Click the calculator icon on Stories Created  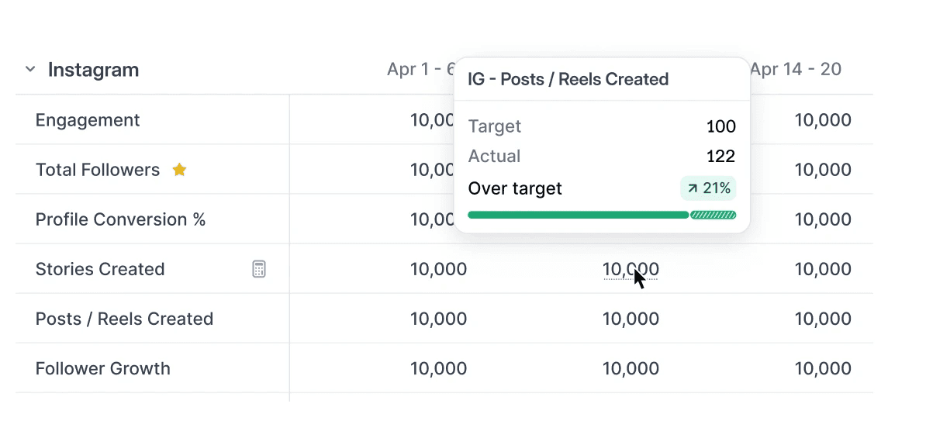coord(259,269)
